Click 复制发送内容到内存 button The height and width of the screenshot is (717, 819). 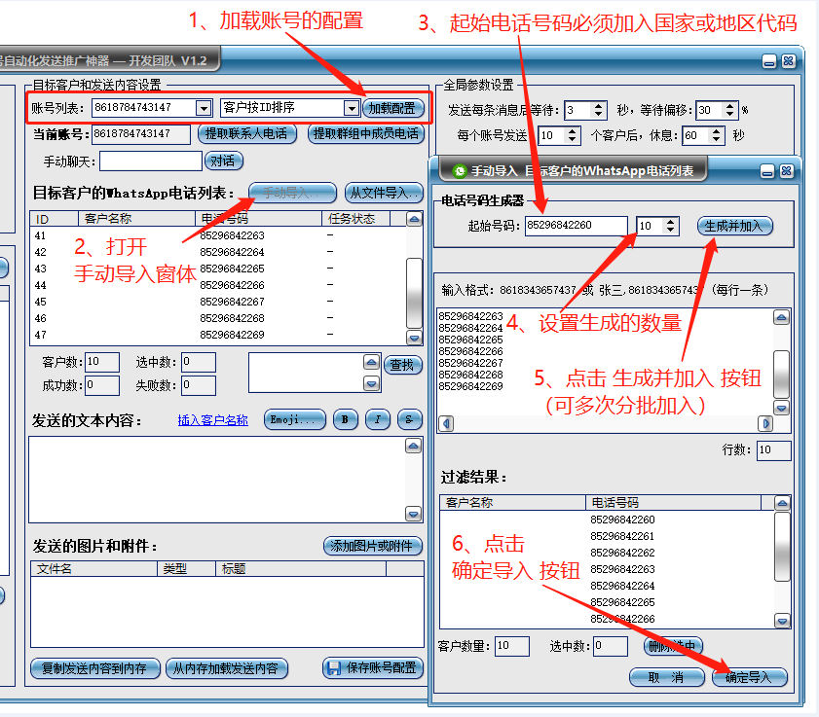coord(95,668)
